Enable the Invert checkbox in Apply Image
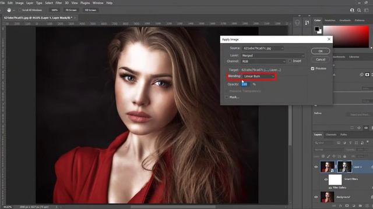This screenshot has width=373, height=209. click(290, 61)
